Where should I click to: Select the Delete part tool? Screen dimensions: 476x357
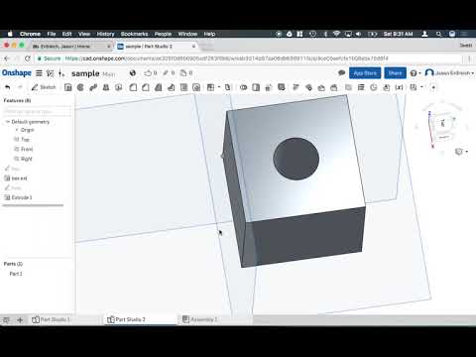(x=282, y=87)
